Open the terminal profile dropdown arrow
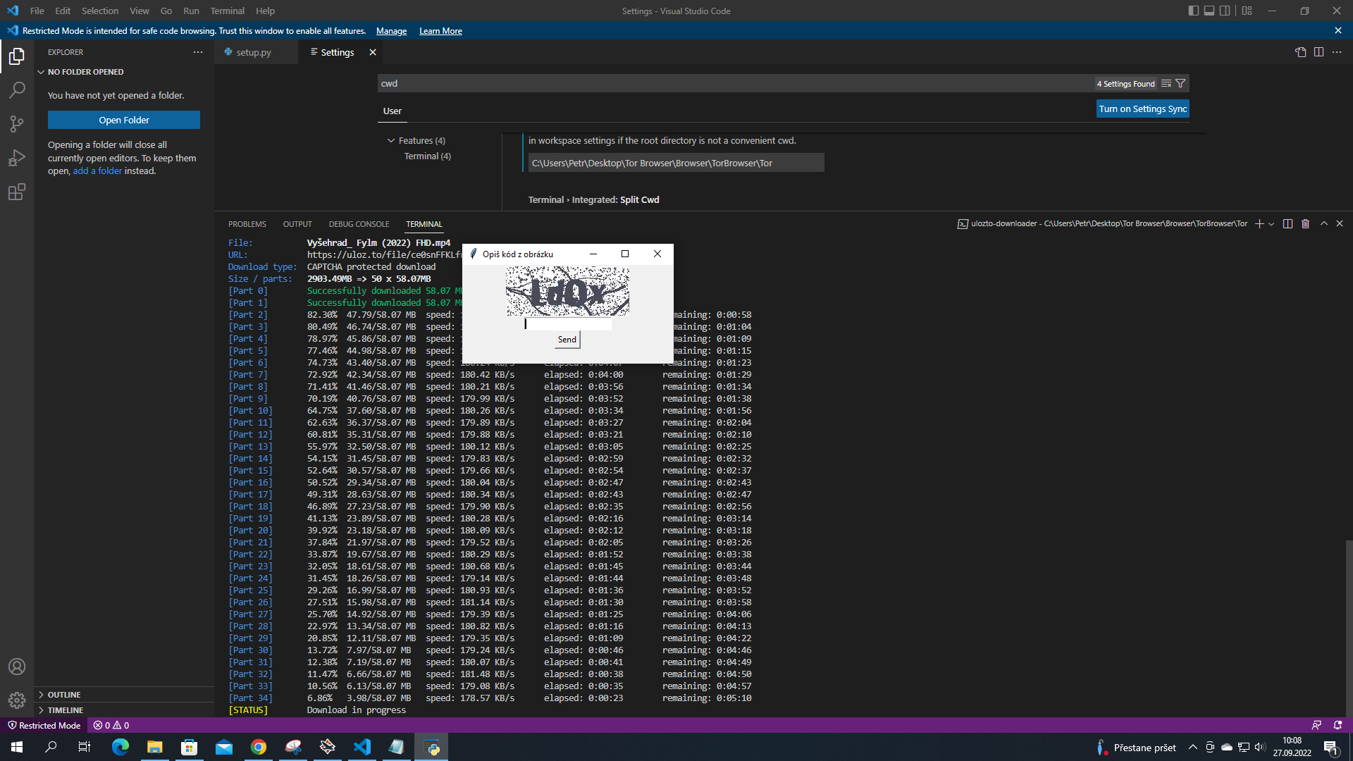 [x=1271, y=223]
